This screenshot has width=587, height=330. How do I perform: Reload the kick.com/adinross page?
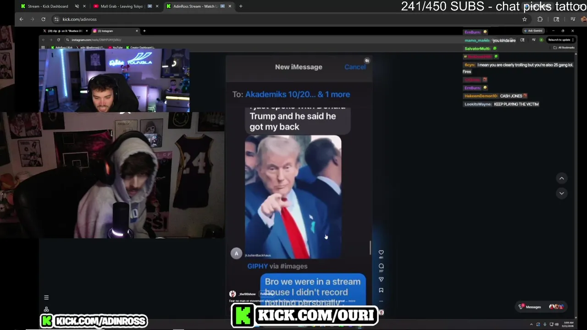(43, 19)
